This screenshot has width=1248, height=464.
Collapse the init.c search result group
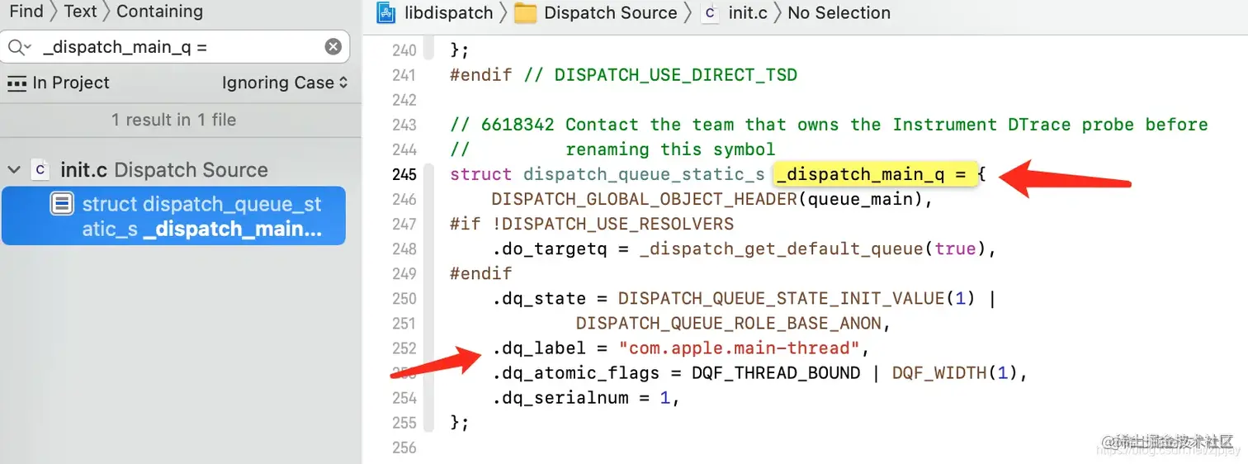click(x=13, y=170)
